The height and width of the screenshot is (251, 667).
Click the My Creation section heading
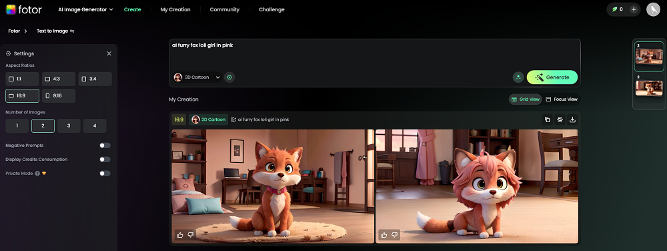[183, 99]
